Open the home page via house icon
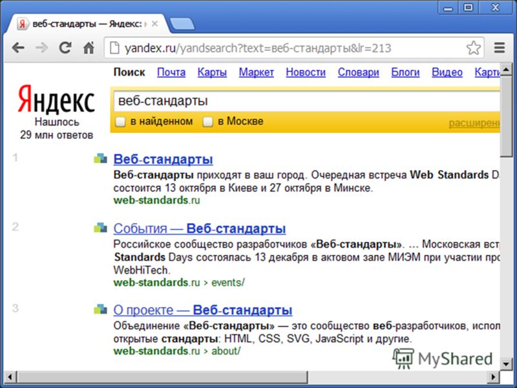 click(89, 48)
